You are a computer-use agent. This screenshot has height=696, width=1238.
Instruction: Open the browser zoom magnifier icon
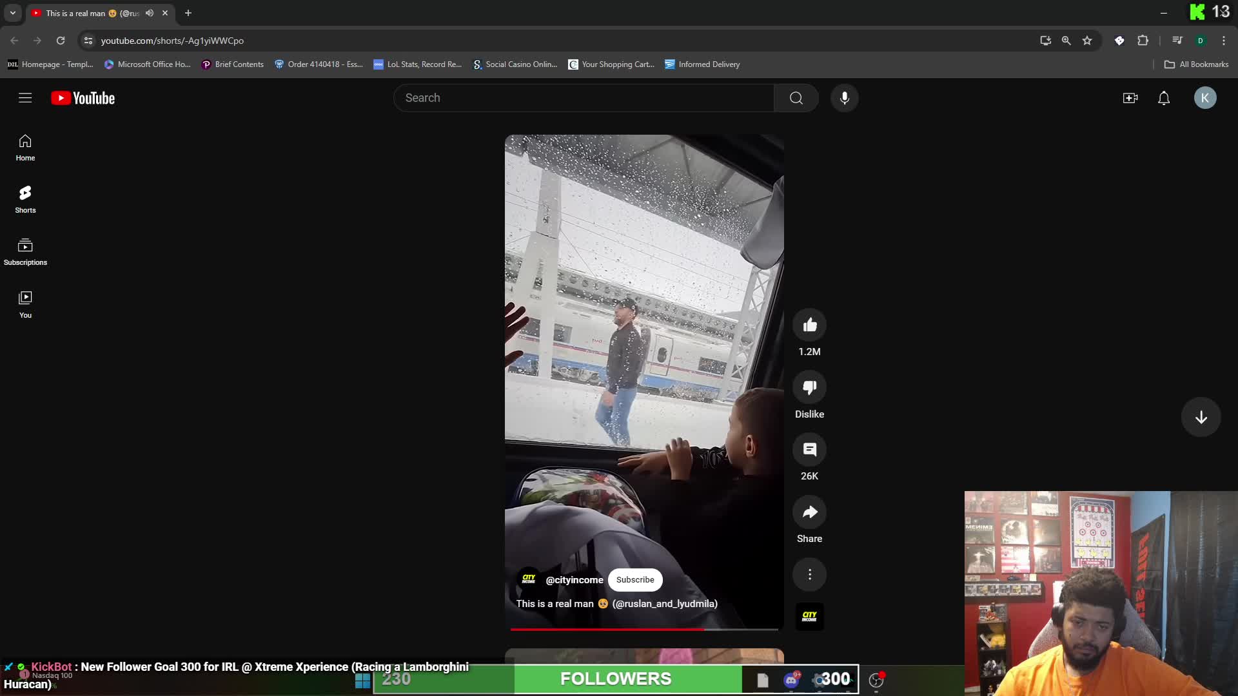click(x=1066, y=41)
